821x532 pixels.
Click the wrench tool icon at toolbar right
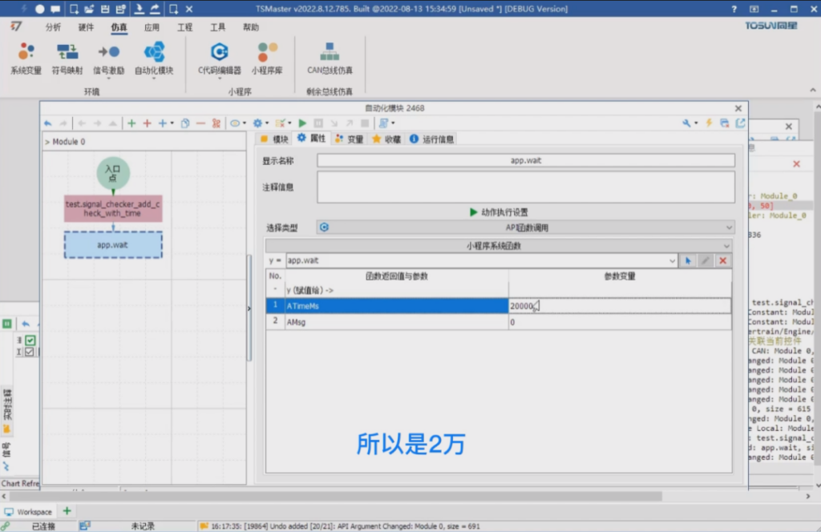tap(686, 123)
